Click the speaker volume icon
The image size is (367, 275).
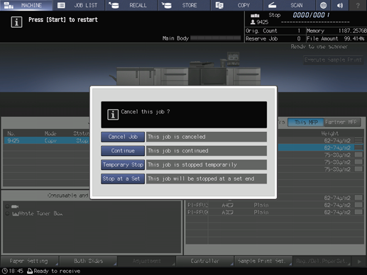pyautogui.click(x=340, y=5)
